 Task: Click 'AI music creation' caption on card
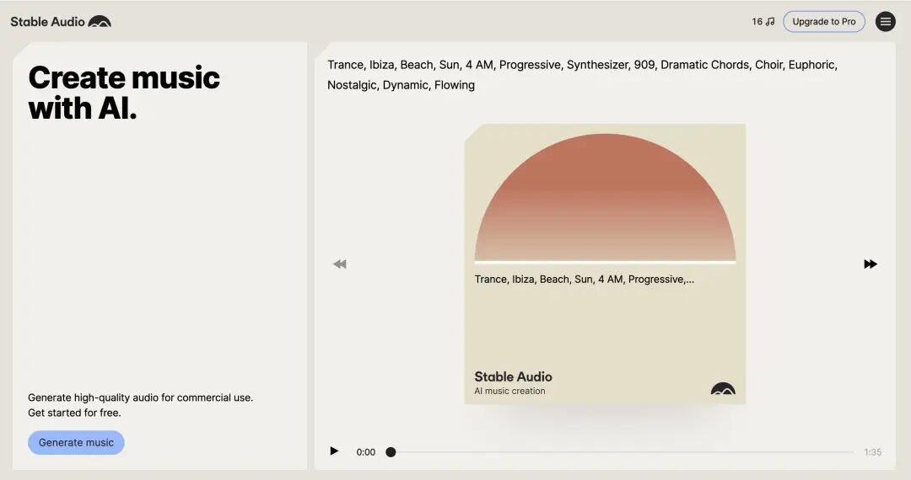point(509,392)
